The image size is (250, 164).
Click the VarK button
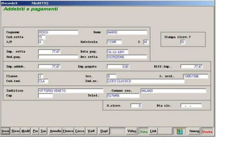pos(91,131)
